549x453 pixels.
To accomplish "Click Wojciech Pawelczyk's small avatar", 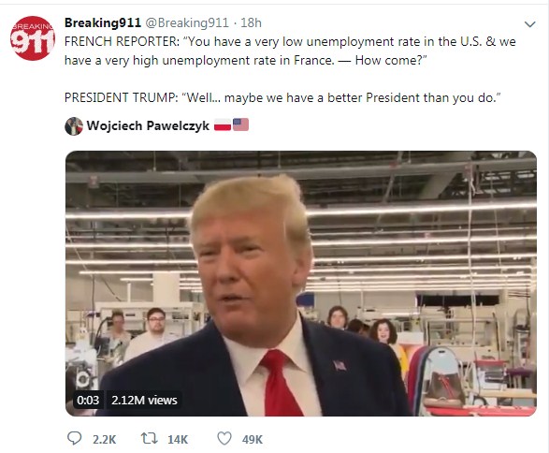I will click(x=74, y=126).
